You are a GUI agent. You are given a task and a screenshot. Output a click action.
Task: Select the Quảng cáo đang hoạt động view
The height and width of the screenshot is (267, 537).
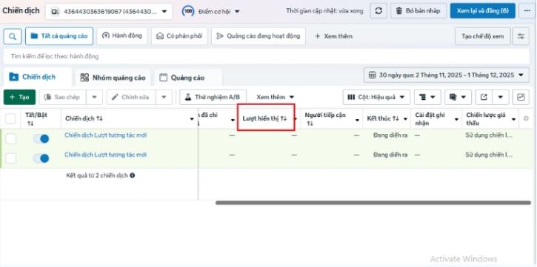[259, 36]
